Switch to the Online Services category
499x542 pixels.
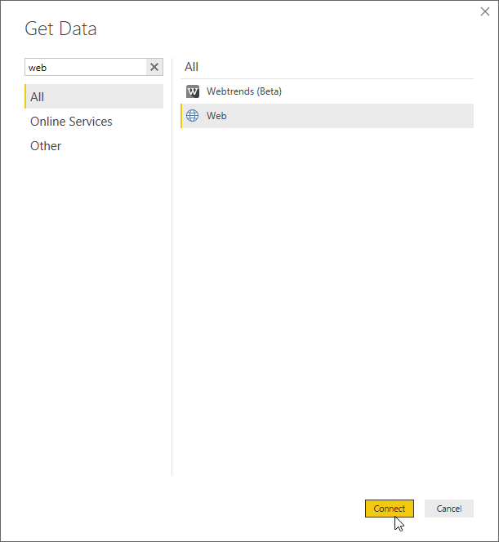[x=71, y=122]
